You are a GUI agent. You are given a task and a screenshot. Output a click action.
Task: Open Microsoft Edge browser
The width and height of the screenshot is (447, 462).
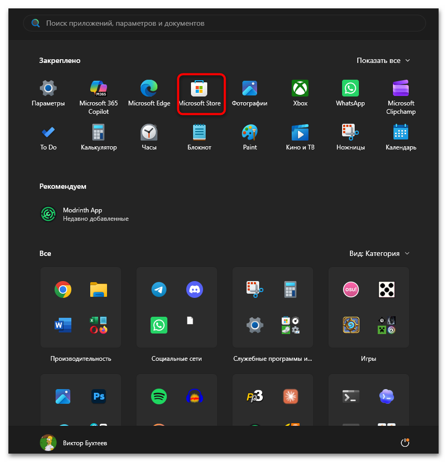(x=149, y=94)
